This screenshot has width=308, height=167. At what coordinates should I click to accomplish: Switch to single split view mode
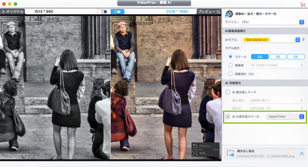click(x=104, y=11)
